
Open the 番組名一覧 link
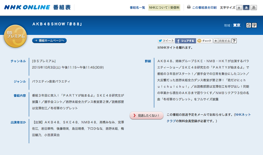coord(137,7)
